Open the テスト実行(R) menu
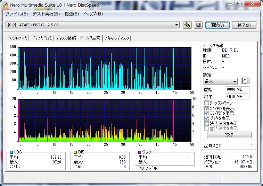Image resolution: width=263 pixels, height=186 pixels. coord(46,14)
